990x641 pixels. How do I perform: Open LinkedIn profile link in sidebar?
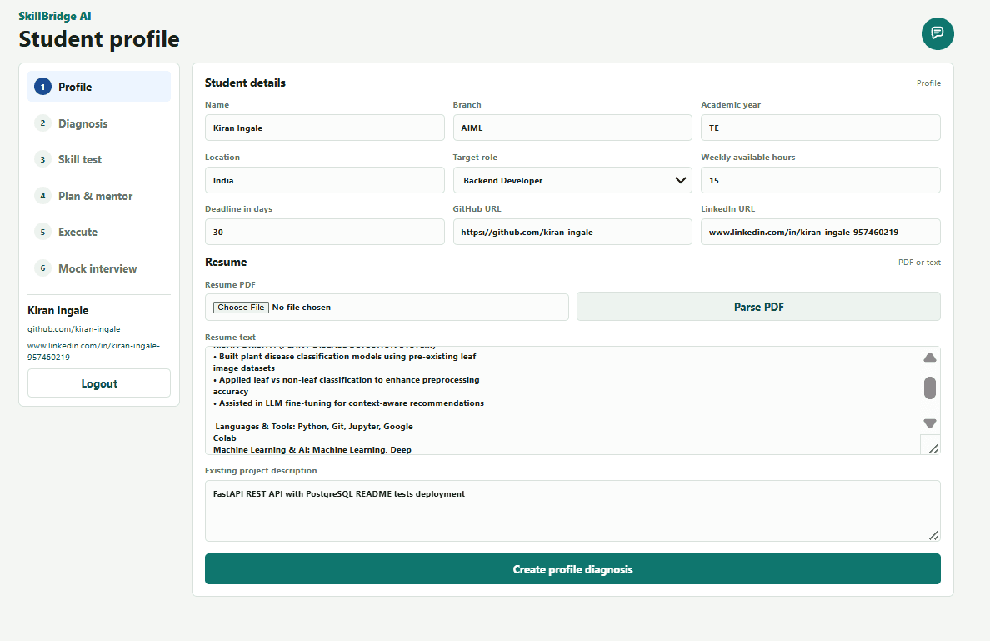click(93, 351)
